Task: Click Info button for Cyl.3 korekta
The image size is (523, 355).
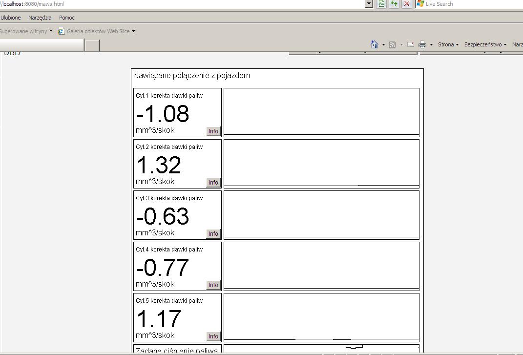Action: pyautogui.click(x=213, y=233)
